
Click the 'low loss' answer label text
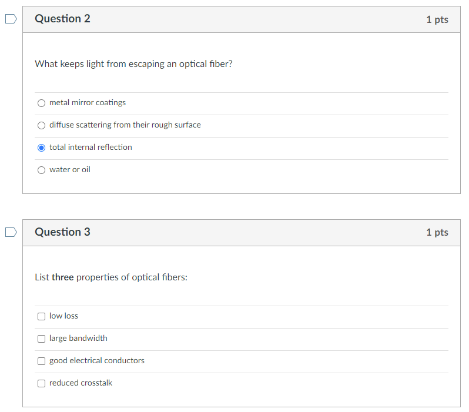pos(63,316)
